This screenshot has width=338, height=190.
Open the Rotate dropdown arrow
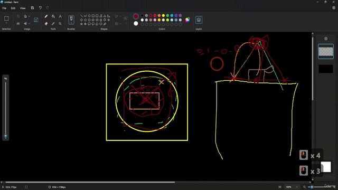click(30, 16)
